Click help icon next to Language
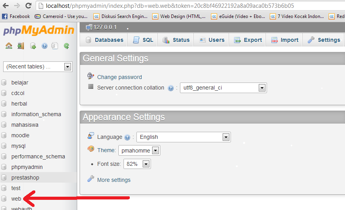345x210 pixels. 127,137
